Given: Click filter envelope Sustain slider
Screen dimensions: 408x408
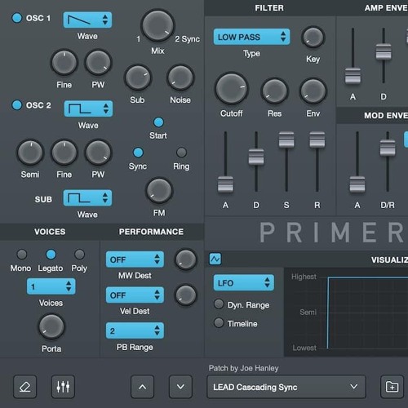Looking at the screenshot, I should [x=286, y=140].
